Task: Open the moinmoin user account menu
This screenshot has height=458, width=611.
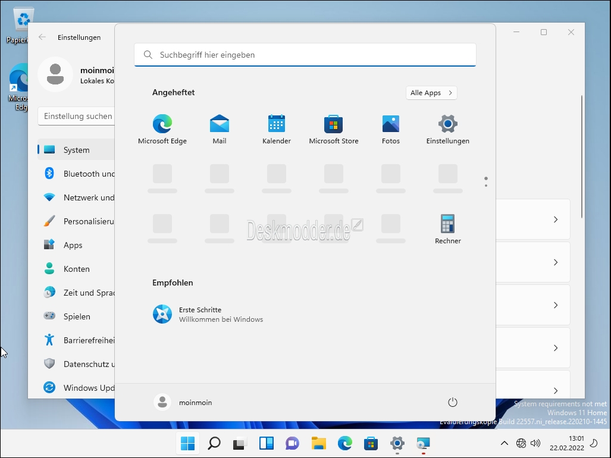Action: click(x=183, y=402)
